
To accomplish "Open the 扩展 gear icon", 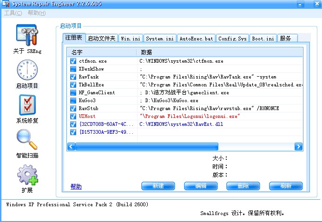I will [x=27, y=175].
